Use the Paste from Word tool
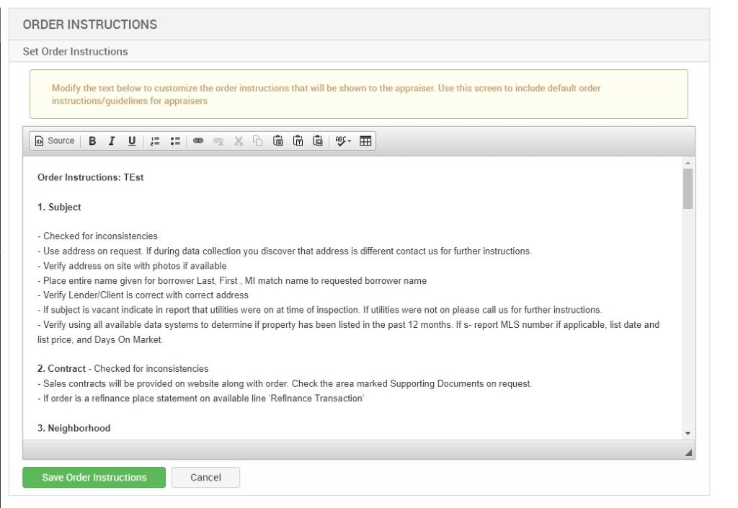Viewport: 738px width, 508px height. click(318, 141)
